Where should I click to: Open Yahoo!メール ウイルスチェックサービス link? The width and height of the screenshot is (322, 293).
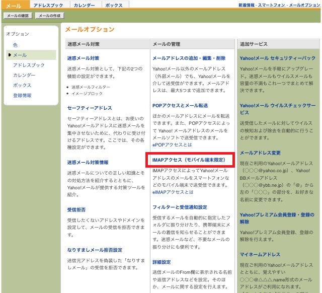pos(278,109)
